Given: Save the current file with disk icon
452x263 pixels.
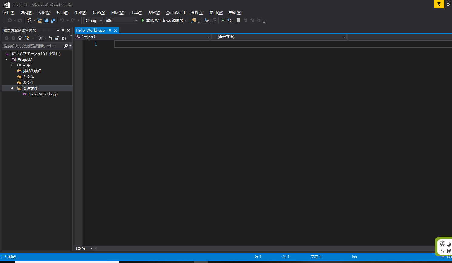Looking at the screenshot, I should coord(46,20).
